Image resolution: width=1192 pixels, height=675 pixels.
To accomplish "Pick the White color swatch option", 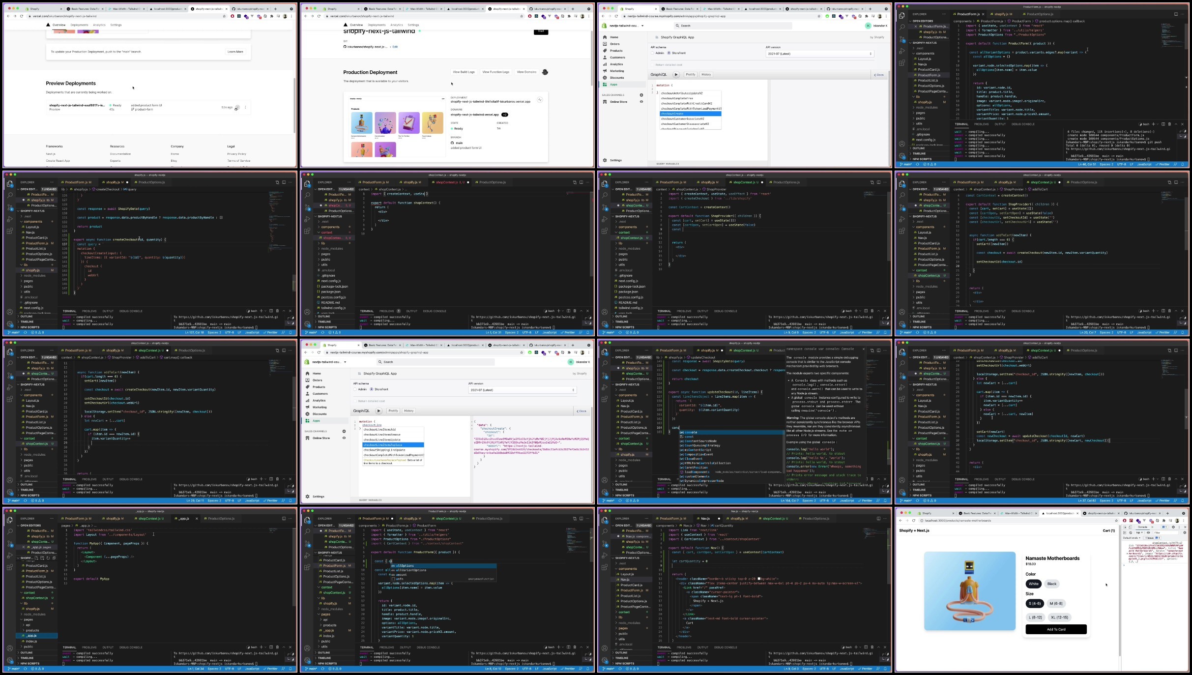I will tap(1033, 584).
